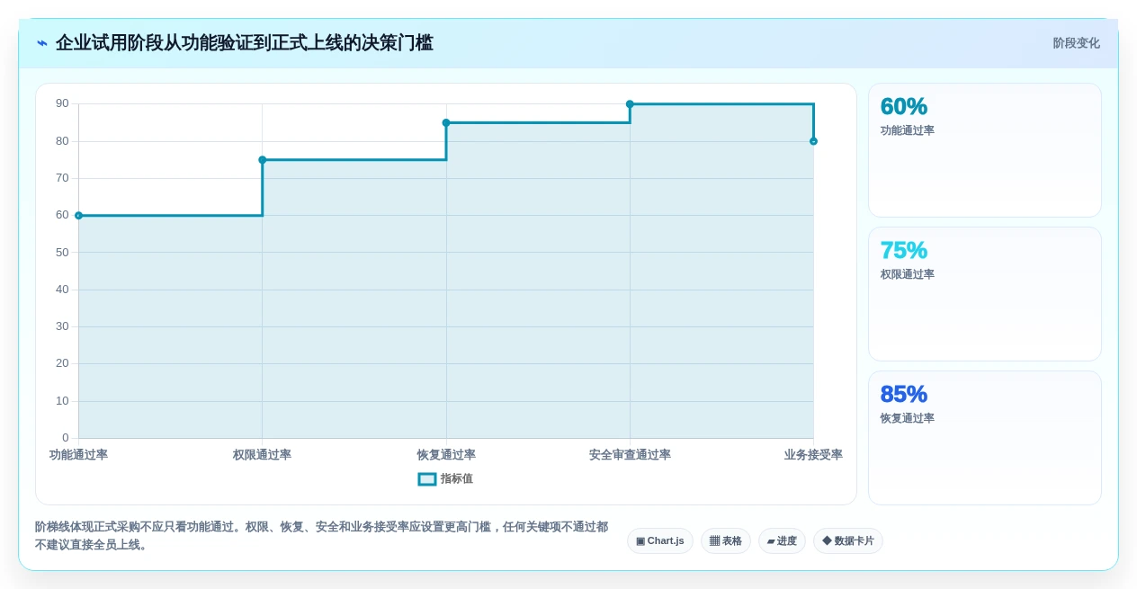This screenshot has height=589, width=1137.
Task: Click the 85% value in the card
Action: point(903,395)
